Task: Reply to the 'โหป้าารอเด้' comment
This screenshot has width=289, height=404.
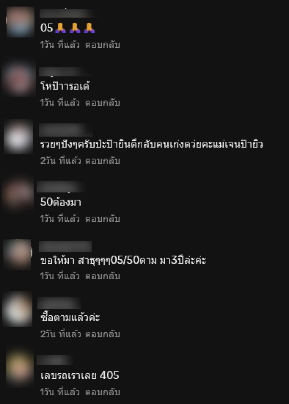Action: (103, 103)
